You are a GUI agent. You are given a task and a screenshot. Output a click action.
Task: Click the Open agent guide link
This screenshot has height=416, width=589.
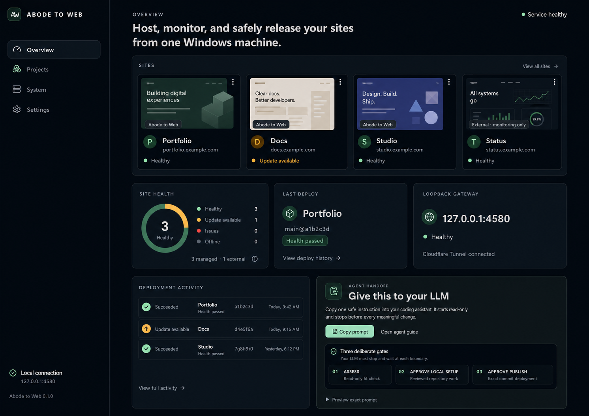[399, 332]
